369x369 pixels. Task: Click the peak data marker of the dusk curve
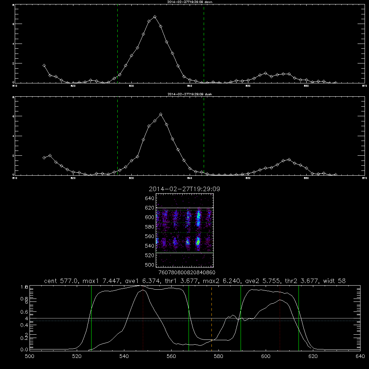pos(161,114)
